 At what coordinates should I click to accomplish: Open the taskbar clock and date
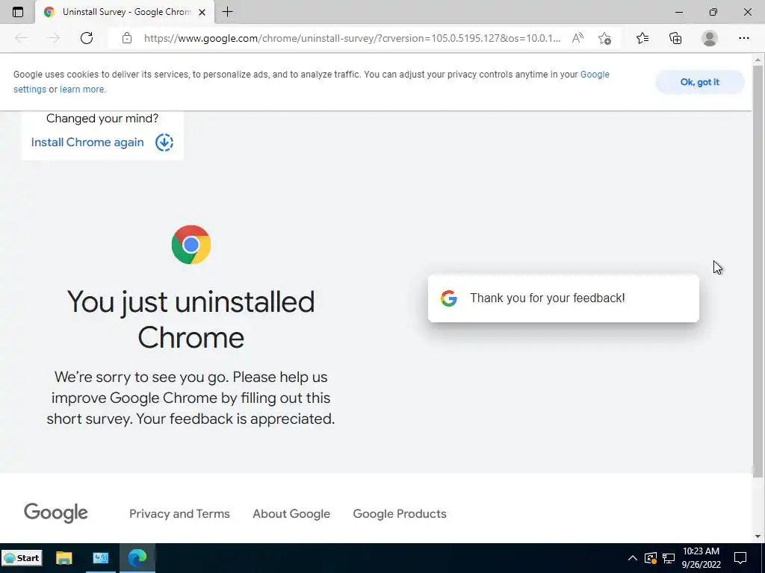tap(701, 558)
